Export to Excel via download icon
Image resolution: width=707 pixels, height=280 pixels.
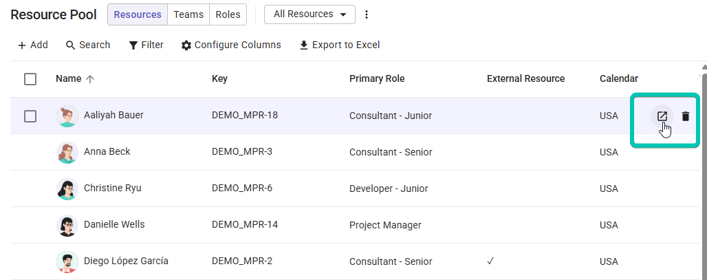340,45
